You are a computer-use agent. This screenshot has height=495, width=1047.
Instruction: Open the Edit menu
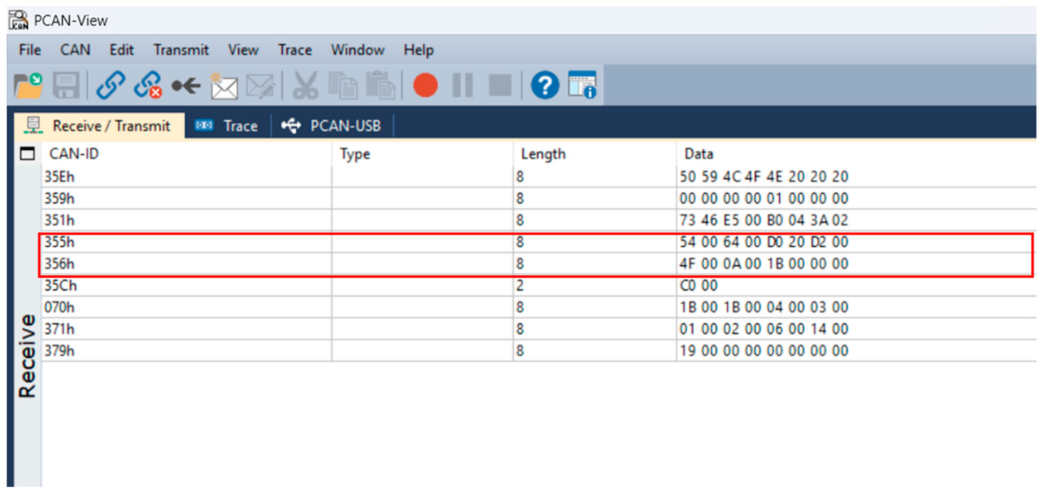click(x=121, y=50)
